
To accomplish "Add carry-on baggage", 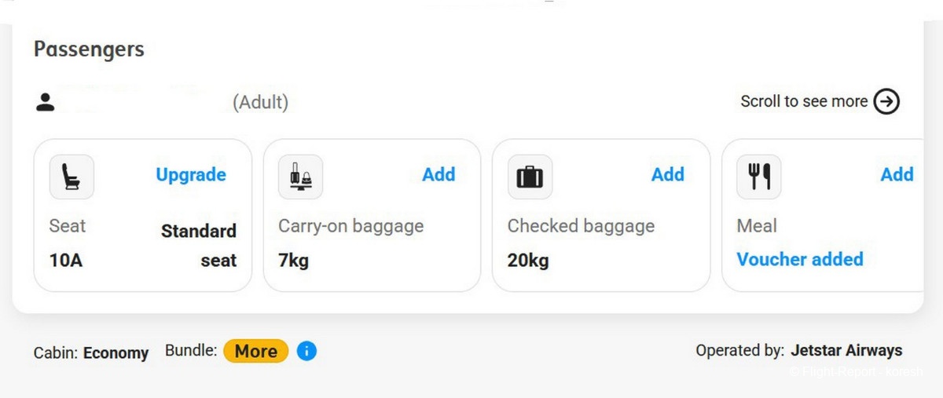I will tap(438, 174).
